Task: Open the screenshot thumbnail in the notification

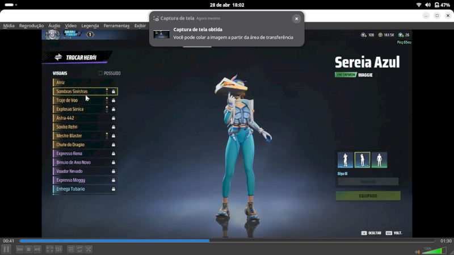Action: click(x=161, y=34)
